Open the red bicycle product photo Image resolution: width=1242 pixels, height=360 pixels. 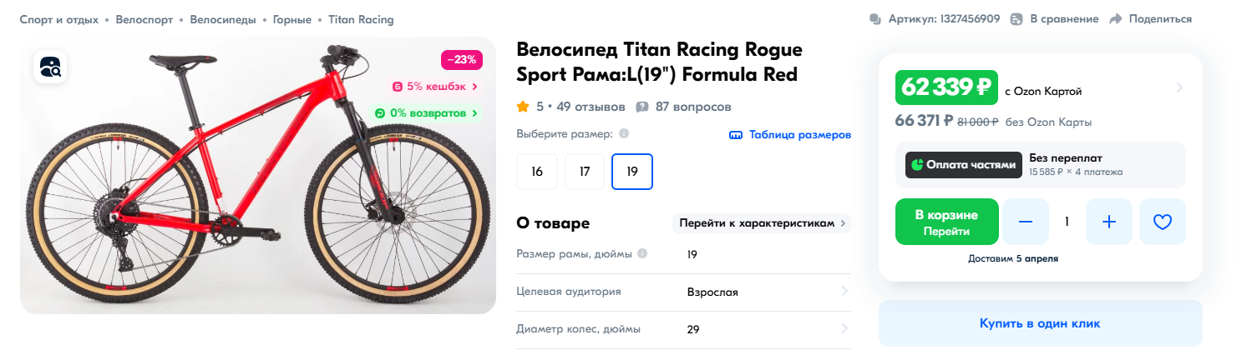coord(251,183)
